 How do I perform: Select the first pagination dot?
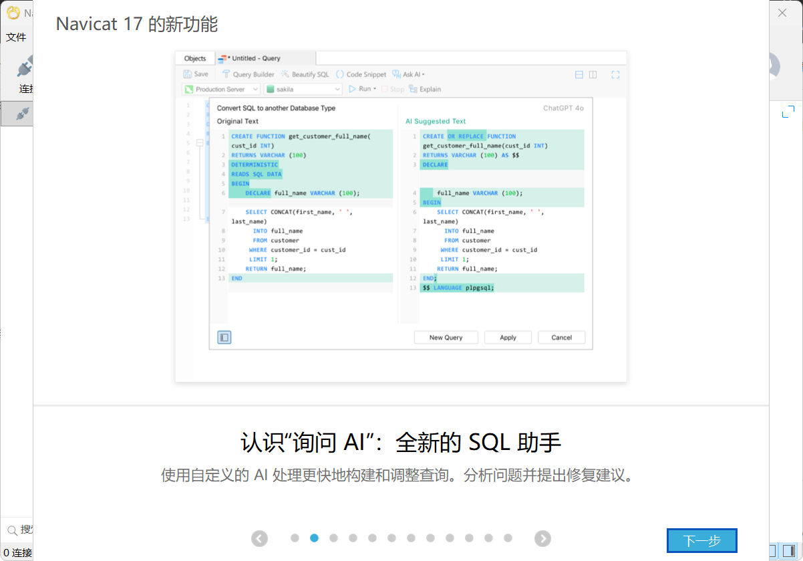(295, 538)
